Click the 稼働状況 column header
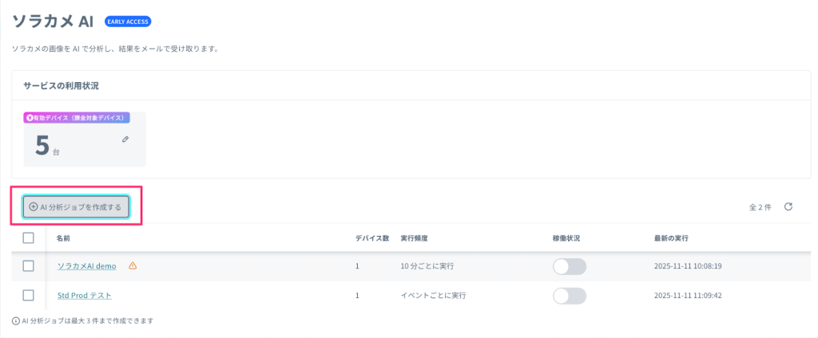The height and width of the screenshot is (338, 818). tap(567, 238)
